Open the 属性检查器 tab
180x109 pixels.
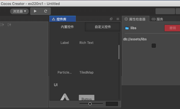(x=135, y=19)
